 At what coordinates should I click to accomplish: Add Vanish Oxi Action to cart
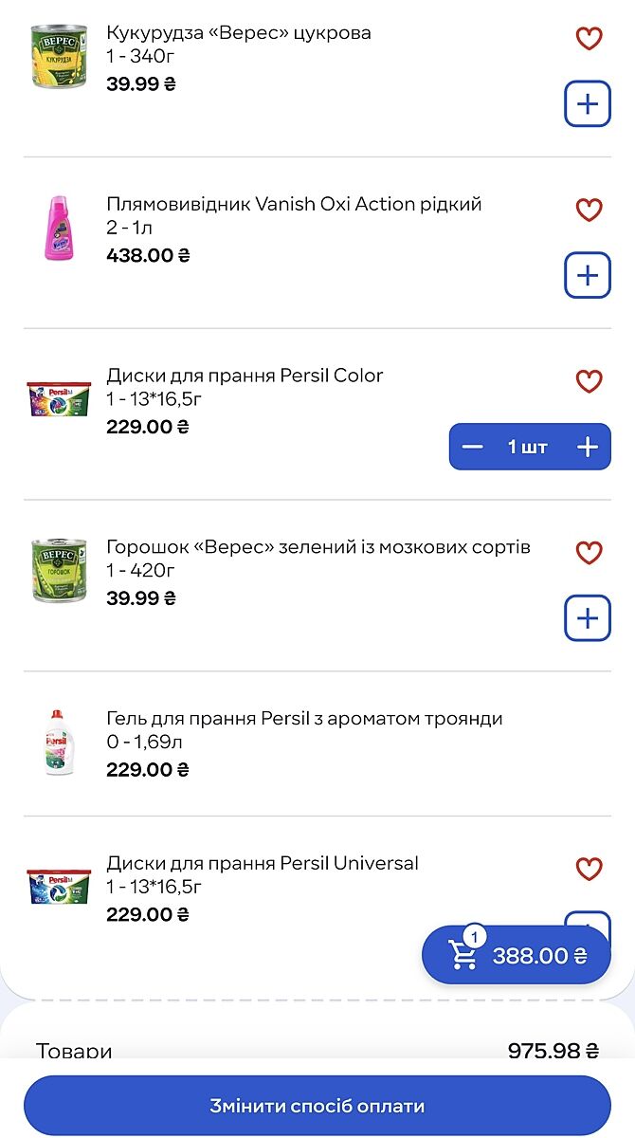click(x=588, y=275)
